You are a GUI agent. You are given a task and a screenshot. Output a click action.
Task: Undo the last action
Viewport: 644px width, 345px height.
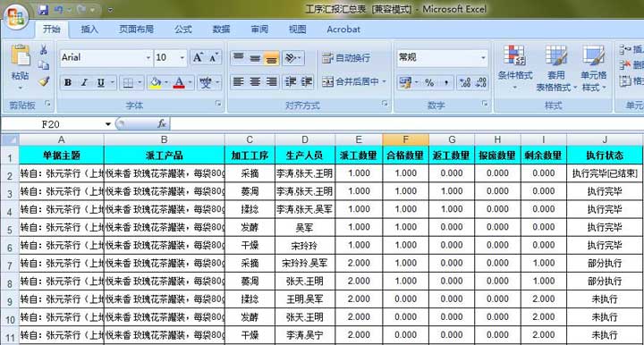[x=59, y=10]
